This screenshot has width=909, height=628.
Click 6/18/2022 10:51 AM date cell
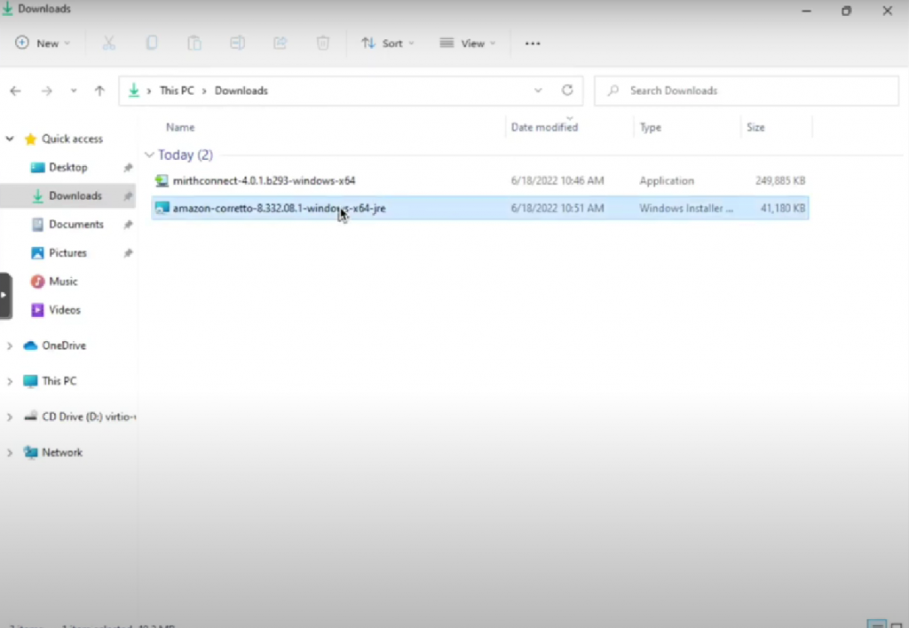(557, 208)
